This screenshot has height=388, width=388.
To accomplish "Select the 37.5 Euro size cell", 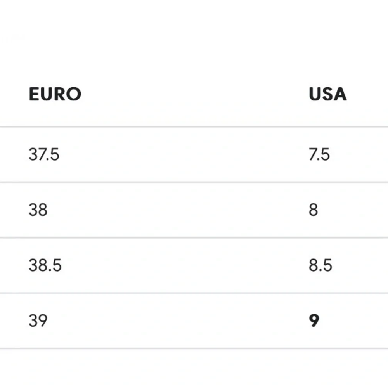I will [44, 154].
